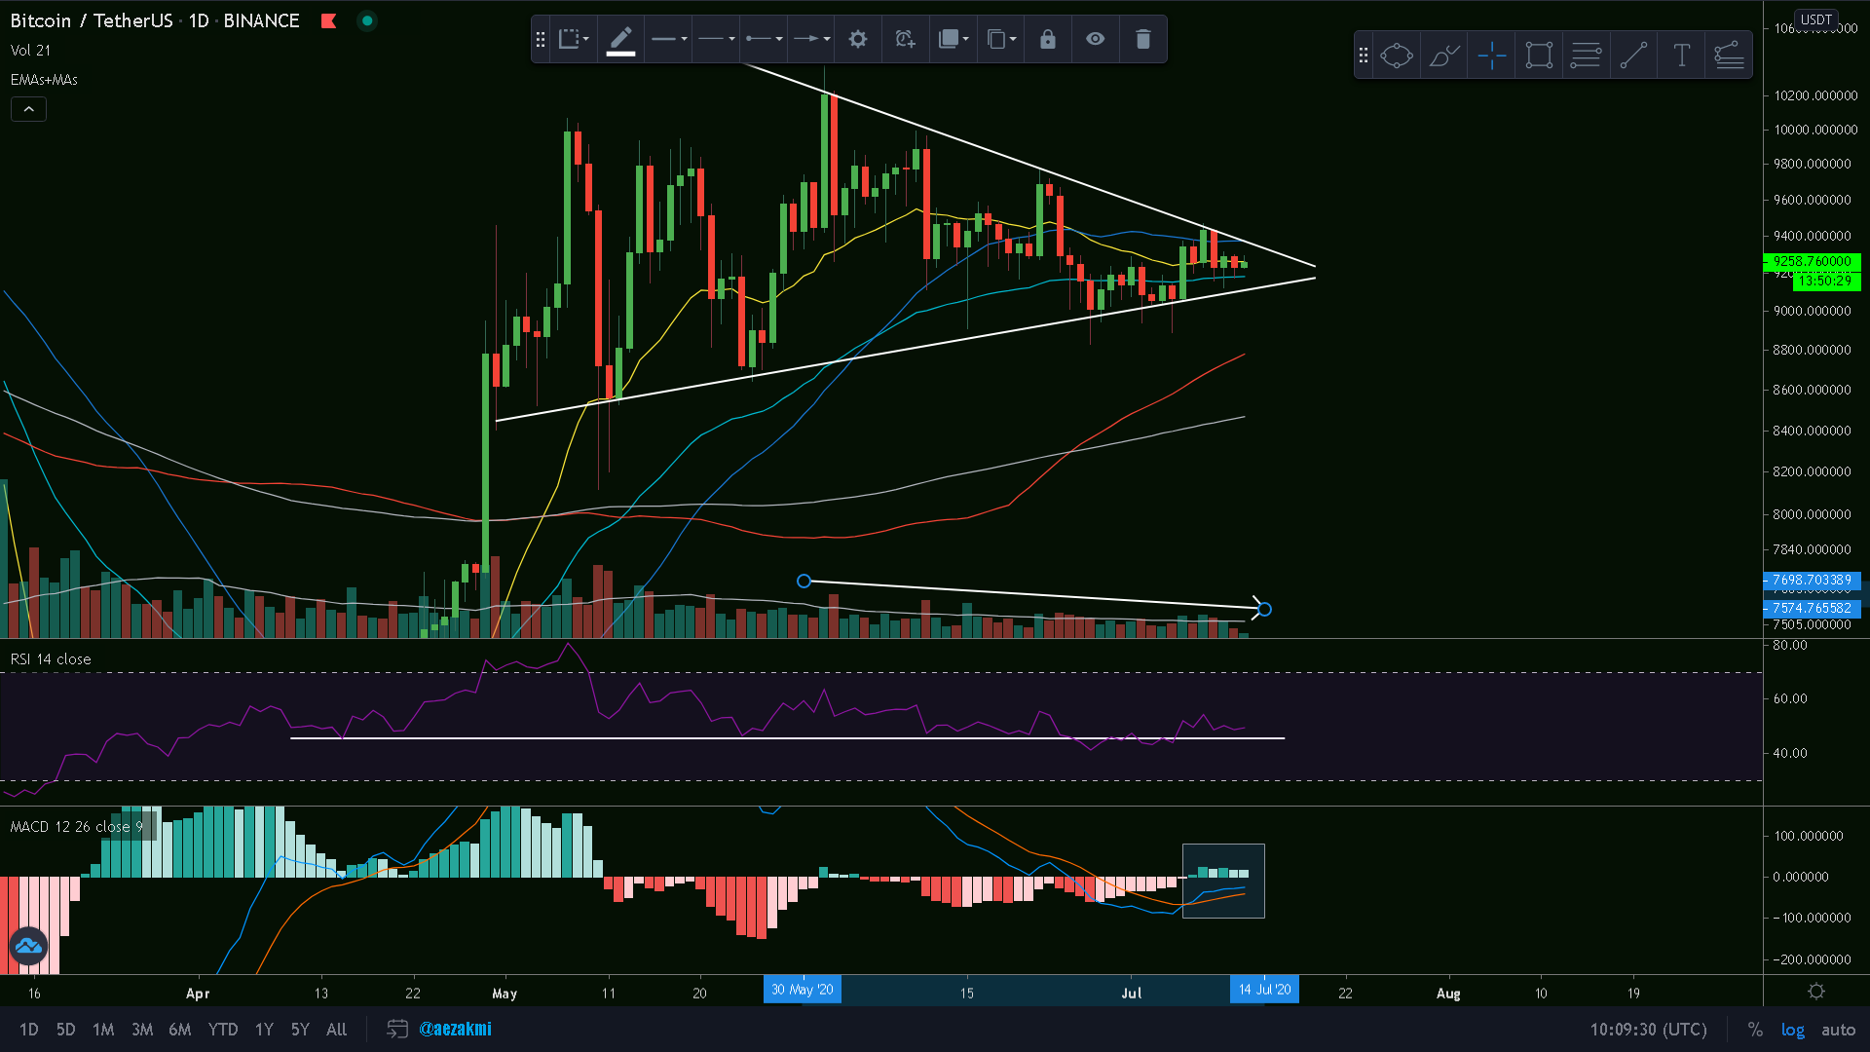Open drawing settings gear in toolbar
This screenshot has width=1870, height=1052.
pos(857,39)
